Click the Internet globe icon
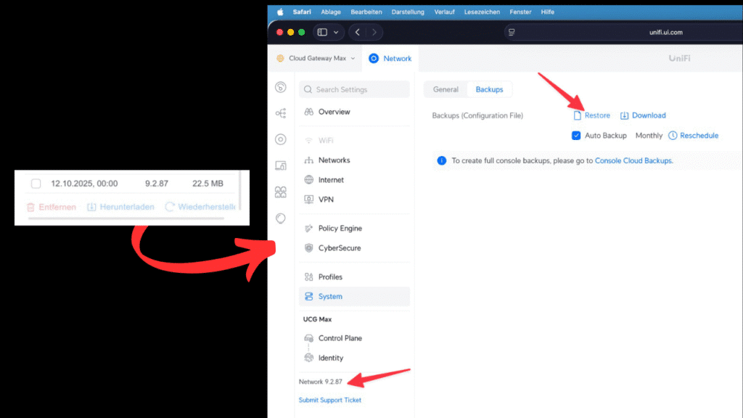 (x=309, y=180)
